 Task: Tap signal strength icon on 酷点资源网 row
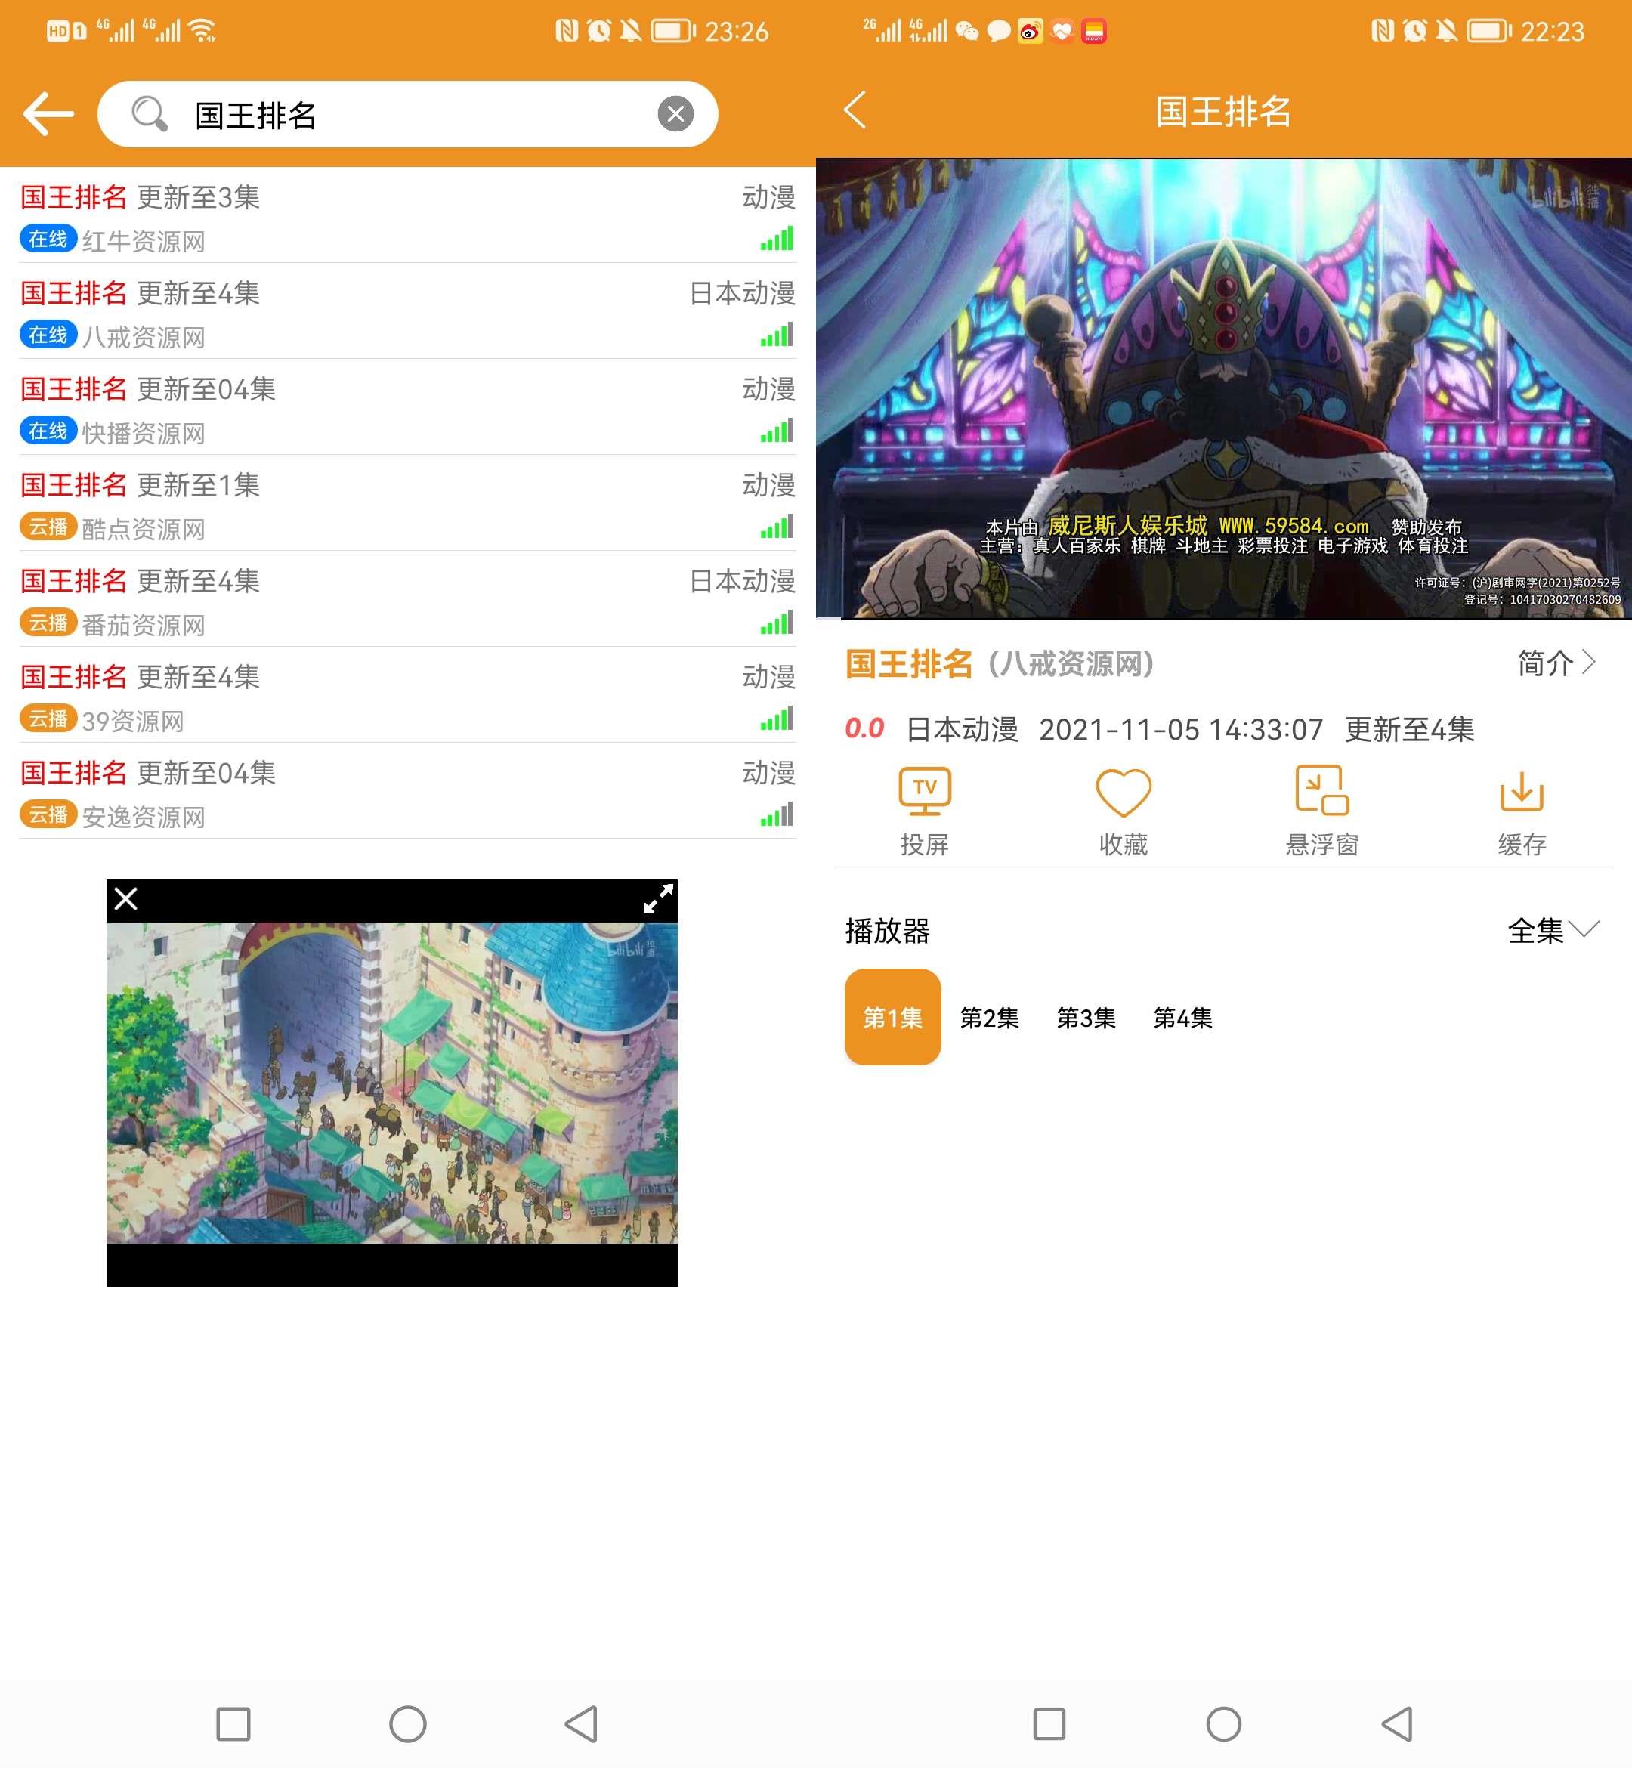777,527
